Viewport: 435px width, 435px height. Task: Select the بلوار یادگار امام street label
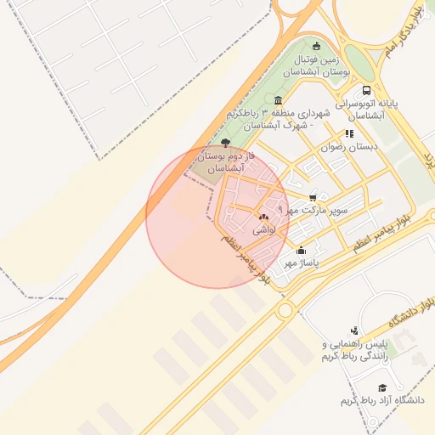pyautogui.click(x=404, y=33)
